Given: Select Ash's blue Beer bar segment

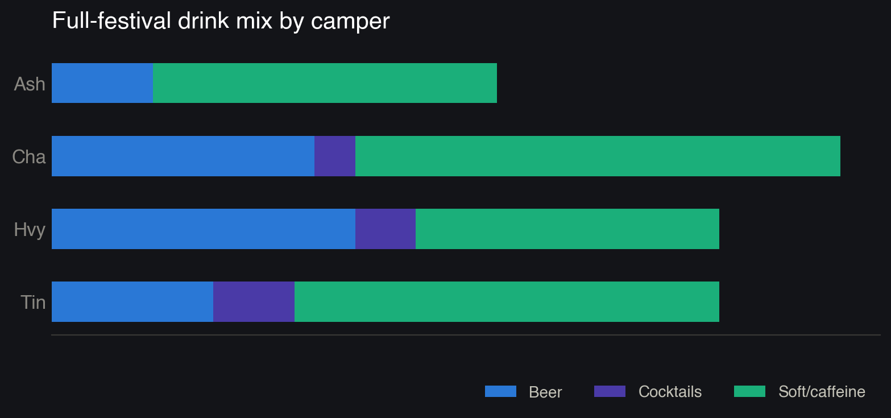Looking at the screenshot, I should pyautogui.click(x=102, y=83).
